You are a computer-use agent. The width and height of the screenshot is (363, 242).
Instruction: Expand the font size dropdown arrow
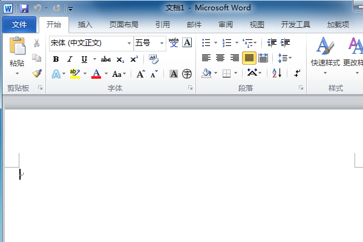click(x=162, y=43)
